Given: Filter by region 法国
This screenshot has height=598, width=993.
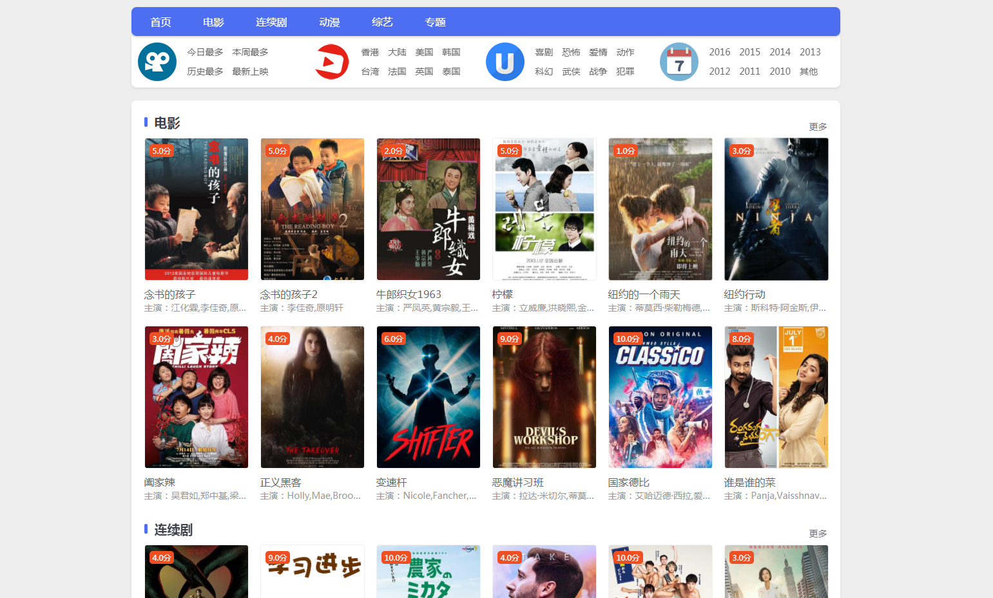Looking at the screenshot, I should coord(397,71).
